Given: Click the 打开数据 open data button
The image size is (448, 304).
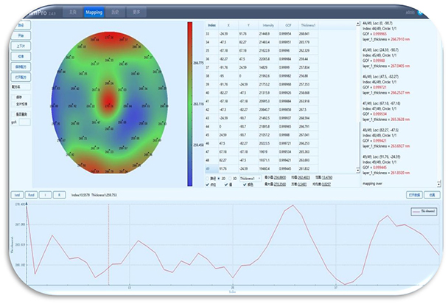Looking at the screenshot, I should (x=416, y=195).
